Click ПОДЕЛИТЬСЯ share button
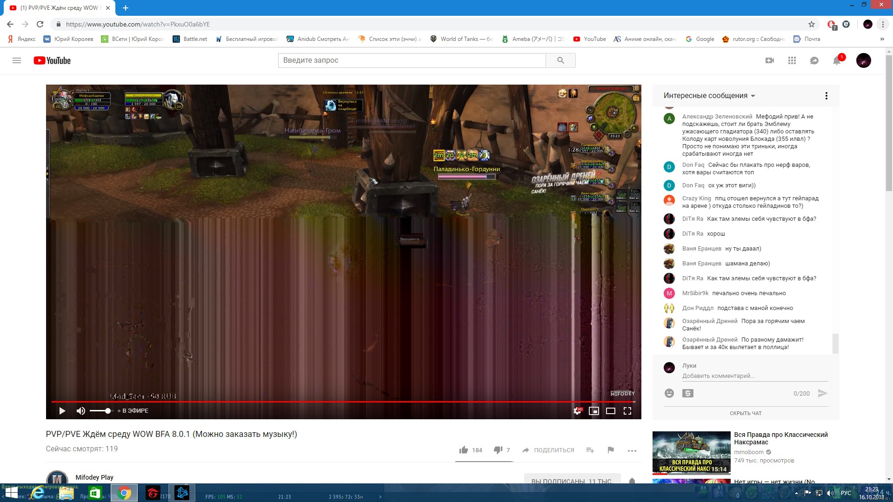The height and width of the screenshot is (502, 893). click(548, 450)
